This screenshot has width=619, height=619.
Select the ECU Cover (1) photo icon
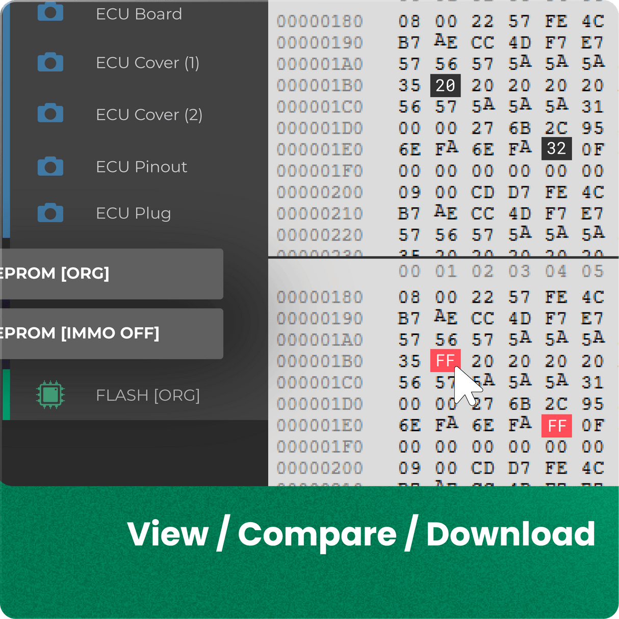coord(50,62)
